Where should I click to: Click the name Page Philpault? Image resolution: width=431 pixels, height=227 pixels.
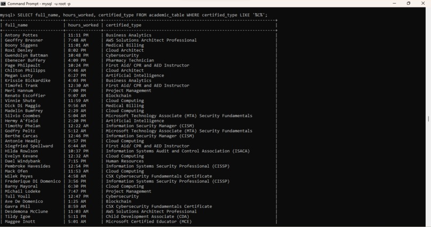22,65
